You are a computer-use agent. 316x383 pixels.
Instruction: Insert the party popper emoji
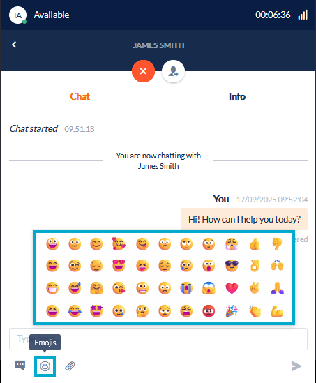(232, 310)
